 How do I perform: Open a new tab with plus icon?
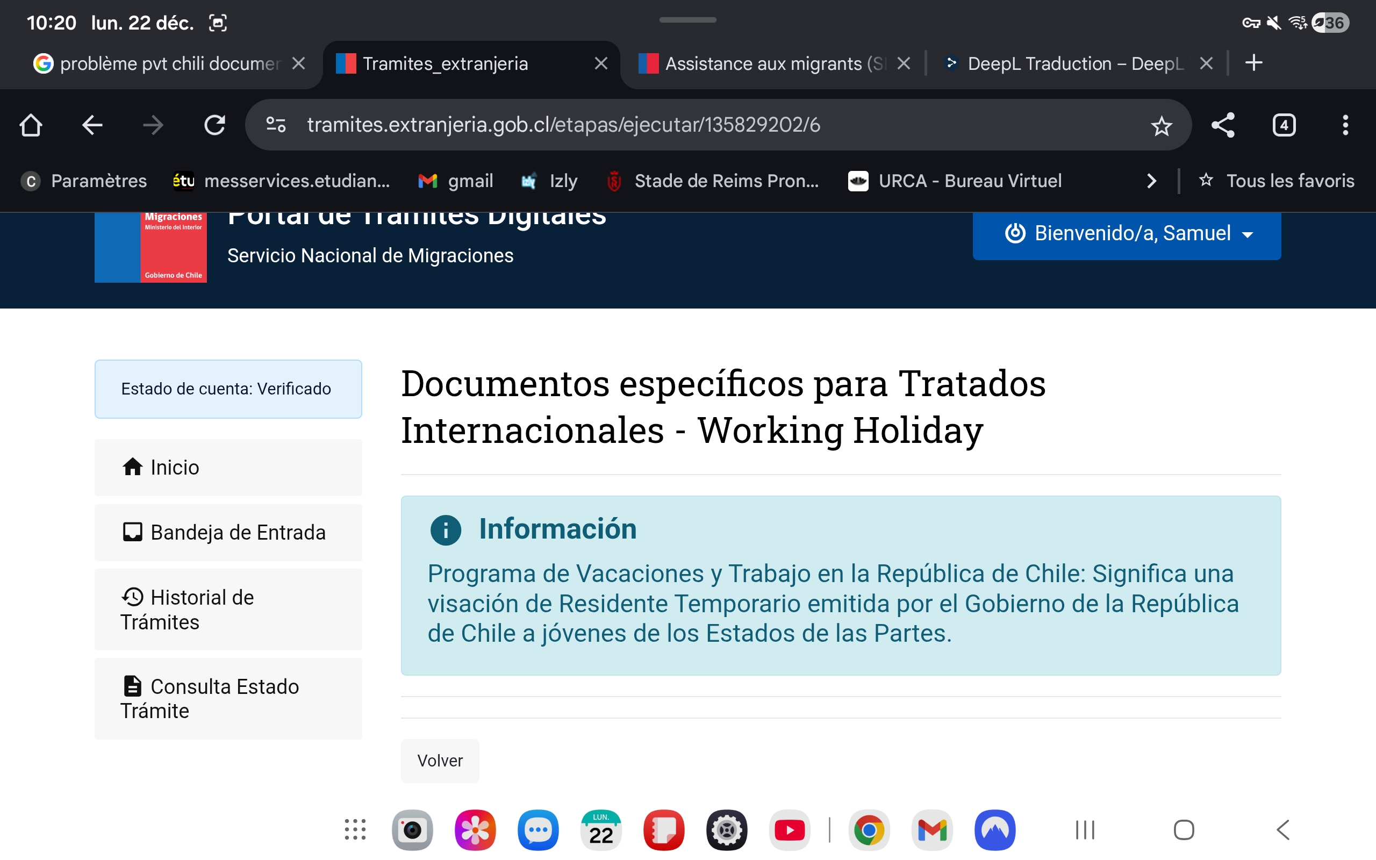(x=1253, y=63)
